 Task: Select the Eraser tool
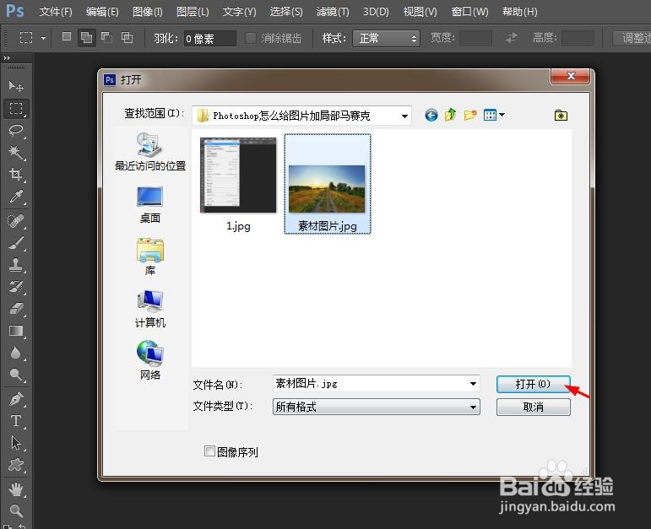click(x=16, y=309)
